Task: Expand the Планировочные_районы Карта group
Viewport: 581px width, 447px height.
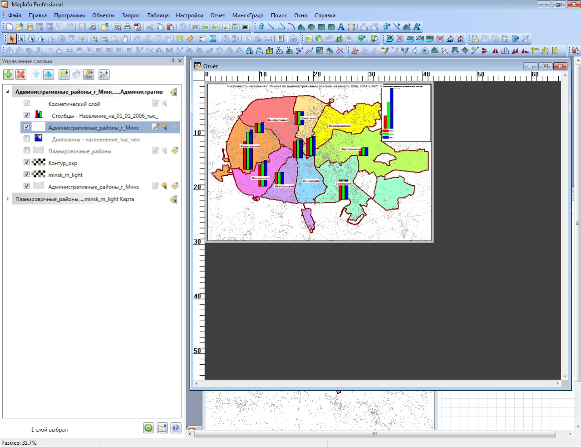Action: coord(7,199)
